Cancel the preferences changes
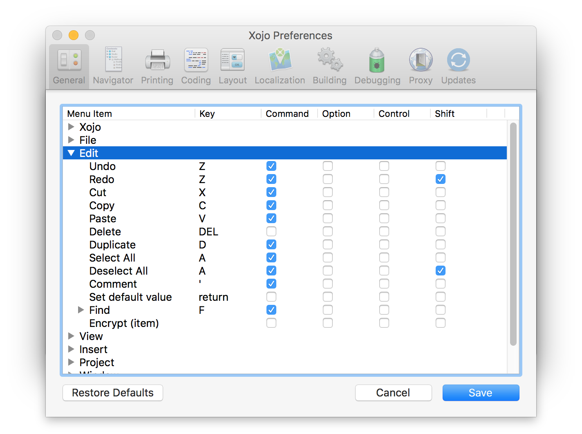Screen dimensions: 582x434 coord(393,393)
